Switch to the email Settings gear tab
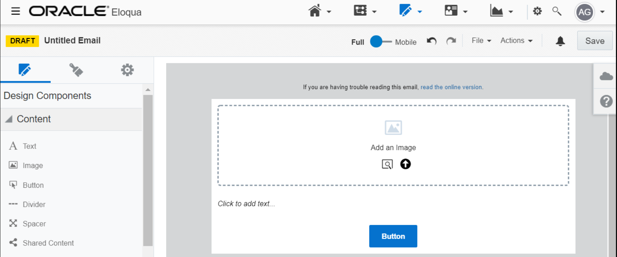This screenshot has height=257, width=617. [x=127, y=70]
